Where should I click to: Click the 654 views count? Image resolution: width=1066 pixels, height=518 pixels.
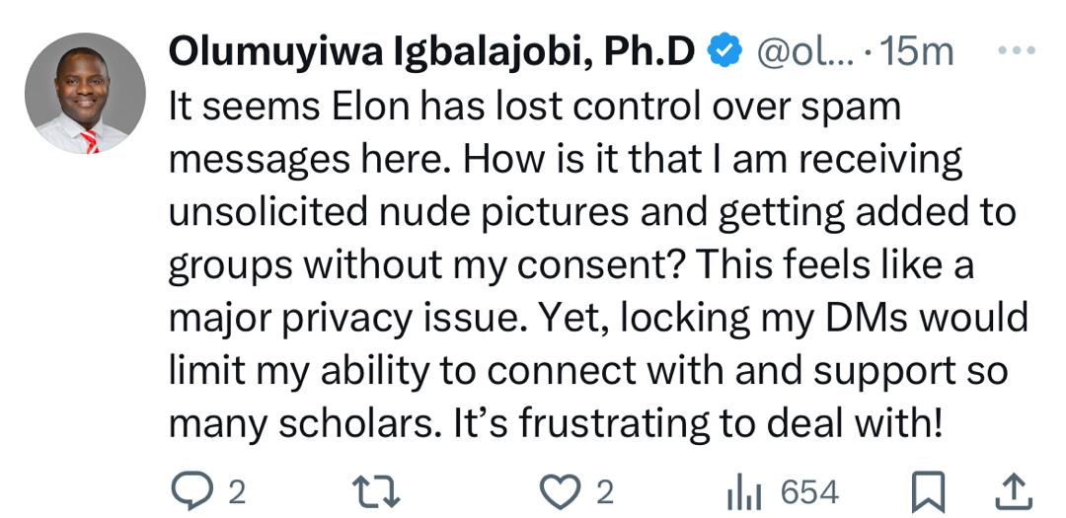(809, 492)
